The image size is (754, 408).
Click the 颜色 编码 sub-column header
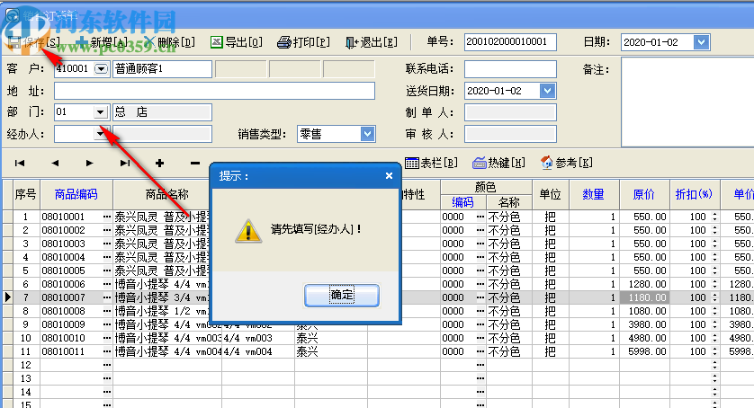tap(462, 202)
